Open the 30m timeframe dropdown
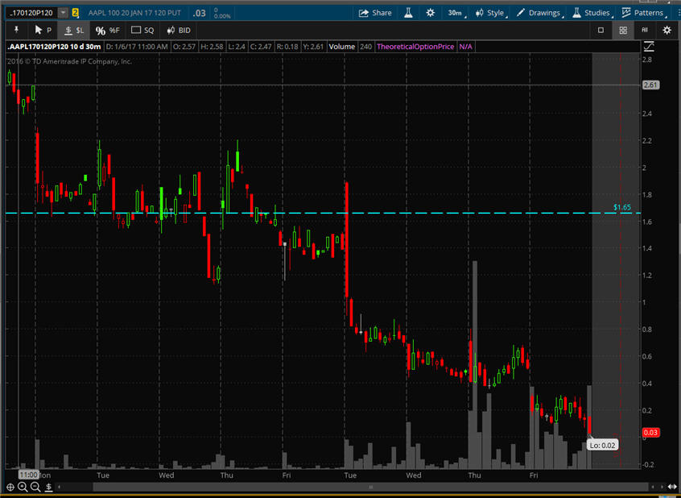This screenshot has width=681, height=498. [457, 13]
